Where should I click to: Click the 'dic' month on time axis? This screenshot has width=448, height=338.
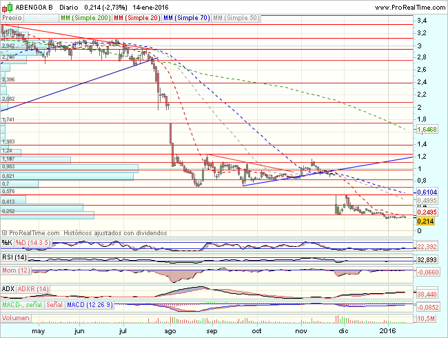pos(343,331)
